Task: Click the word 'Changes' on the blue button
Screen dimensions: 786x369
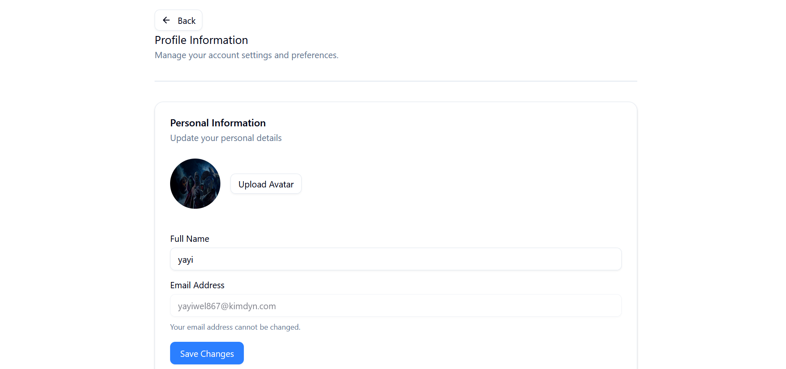Action: pyautogui.click(x=217, y=354)
